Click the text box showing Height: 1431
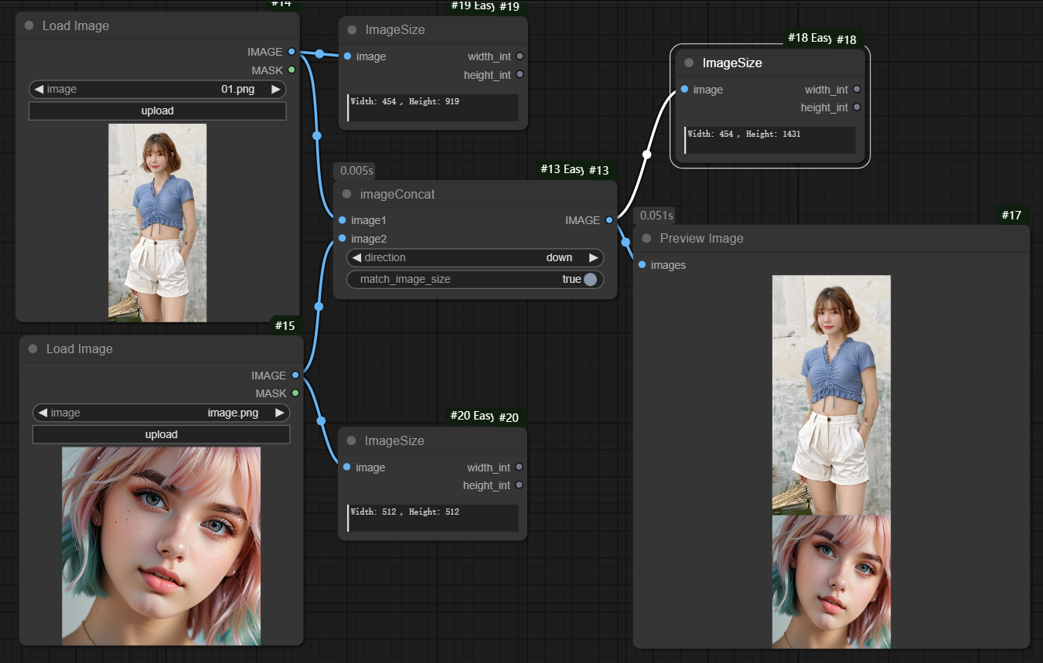1043x663 pixels. (x=770, y=140)
